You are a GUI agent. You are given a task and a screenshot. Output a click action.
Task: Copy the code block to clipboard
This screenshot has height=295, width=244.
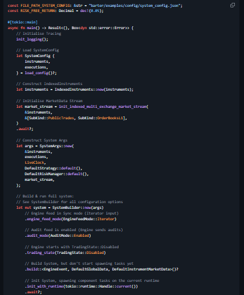tap(233, 5)
